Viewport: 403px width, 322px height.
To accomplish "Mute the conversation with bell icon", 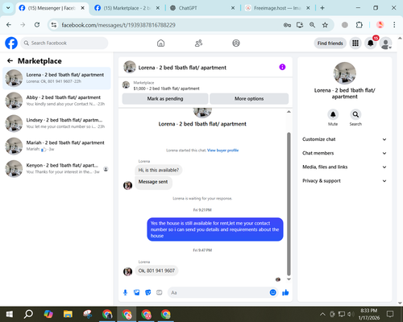I will [333, 114].
